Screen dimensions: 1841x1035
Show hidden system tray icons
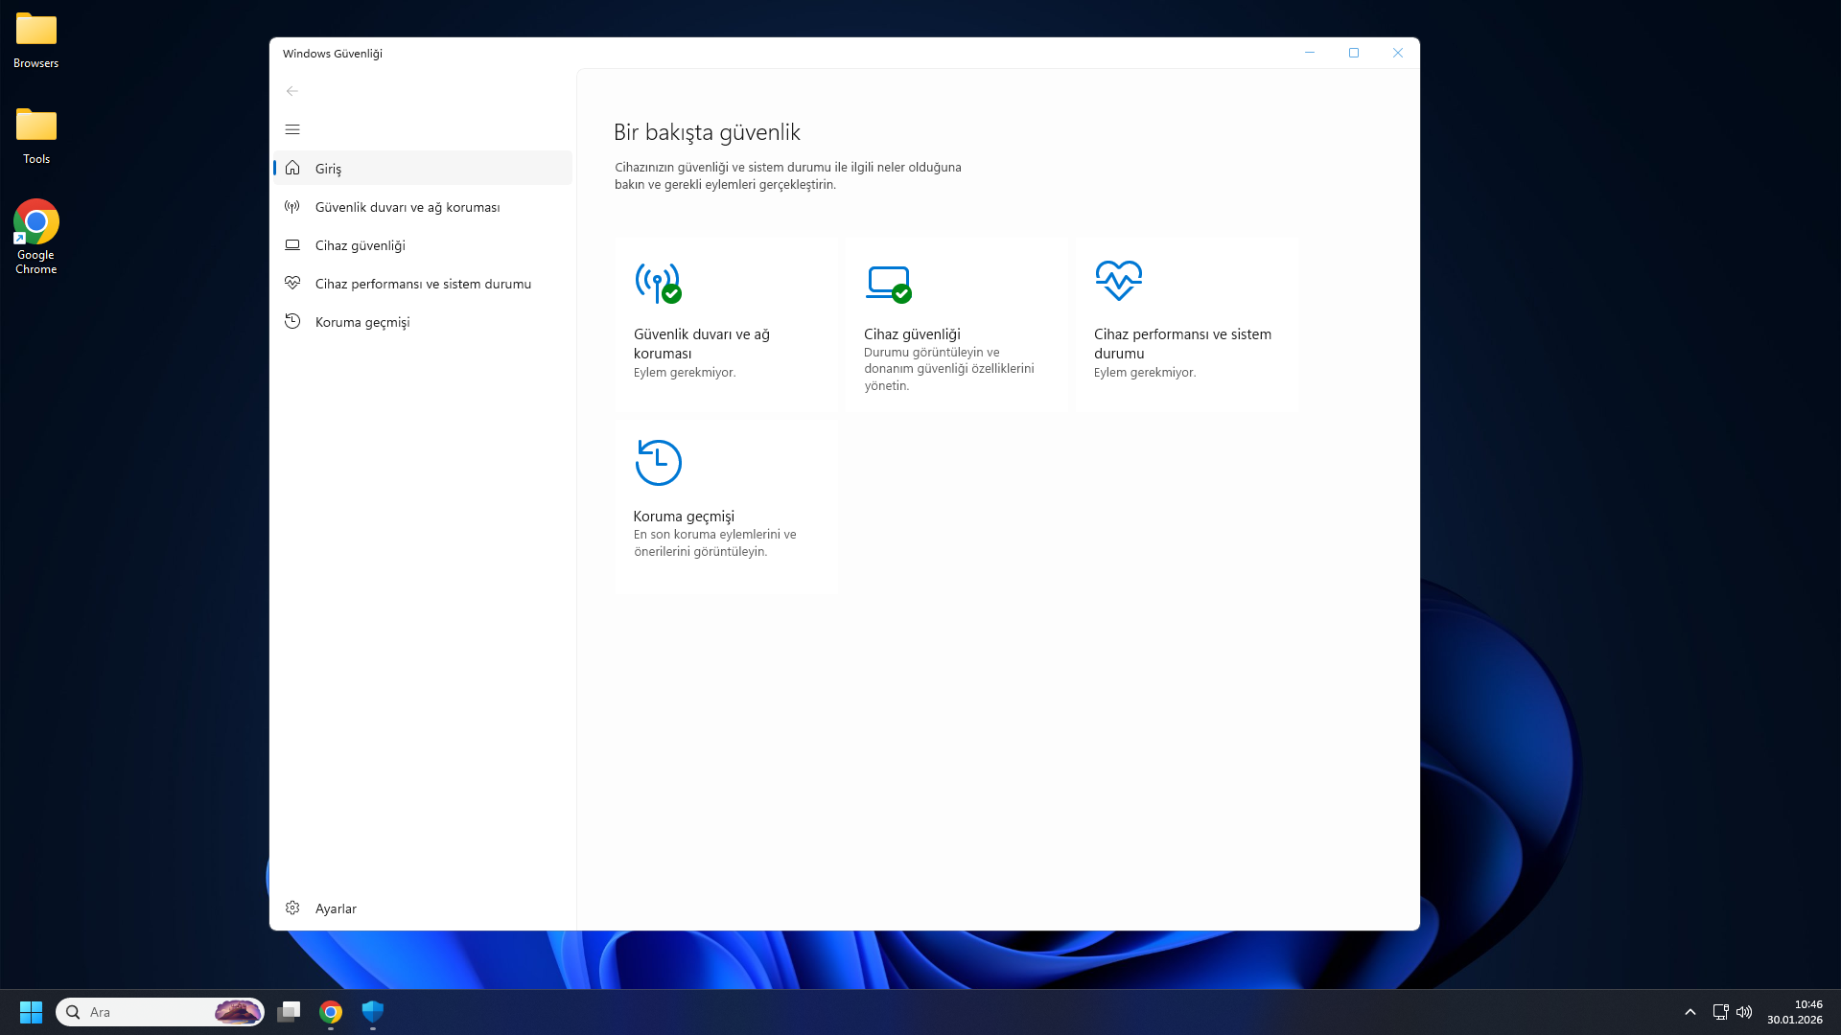tap(1690, 1012)
